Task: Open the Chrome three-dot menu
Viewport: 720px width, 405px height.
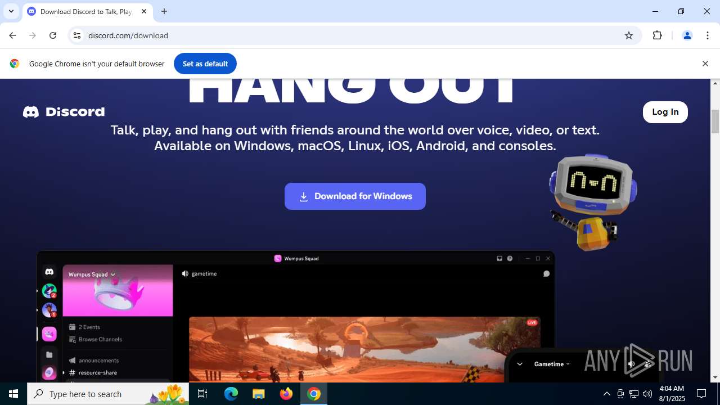Action: [x=708, y=35]
